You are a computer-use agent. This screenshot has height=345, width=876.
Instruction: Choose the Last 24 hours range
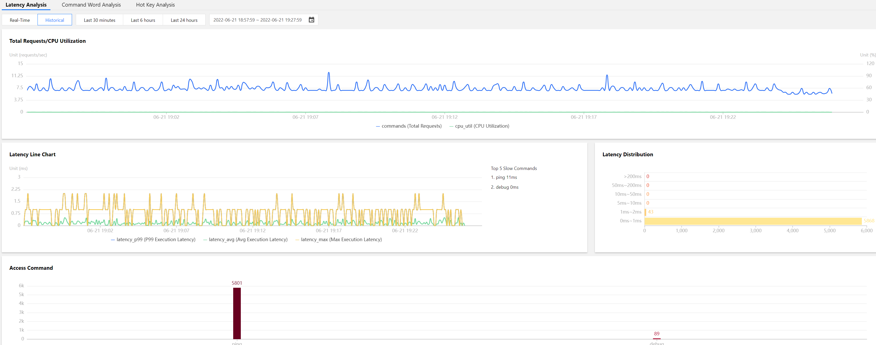[184, 20]
